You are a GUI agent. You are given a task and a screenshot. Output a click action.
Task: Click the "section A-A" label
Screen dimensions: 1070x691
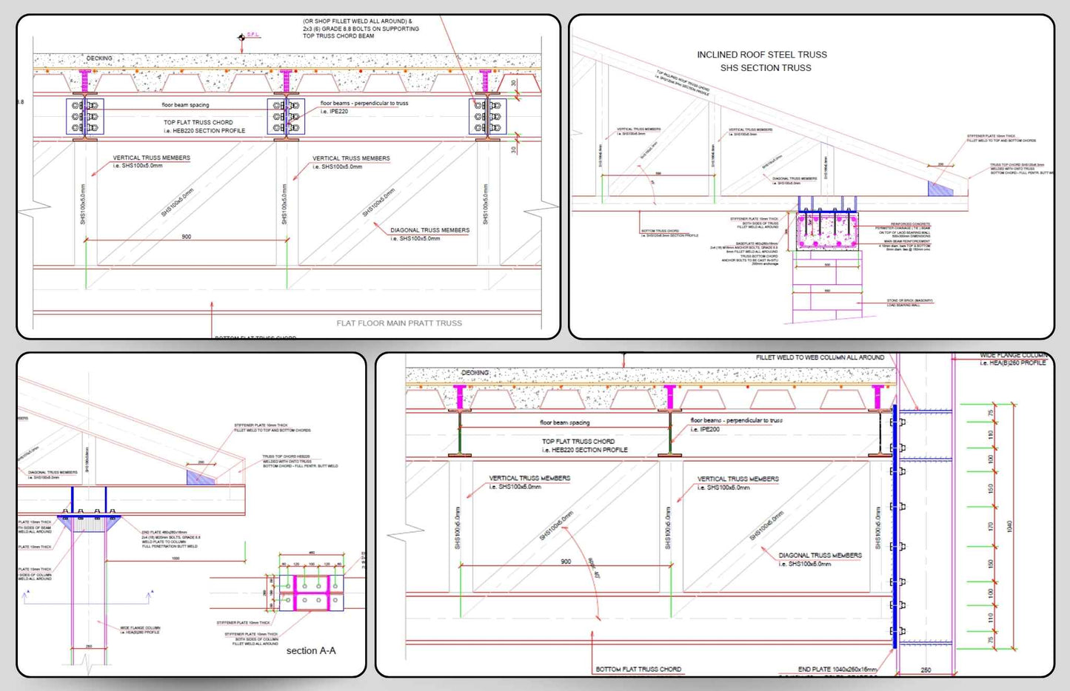[x=311, y=651]
